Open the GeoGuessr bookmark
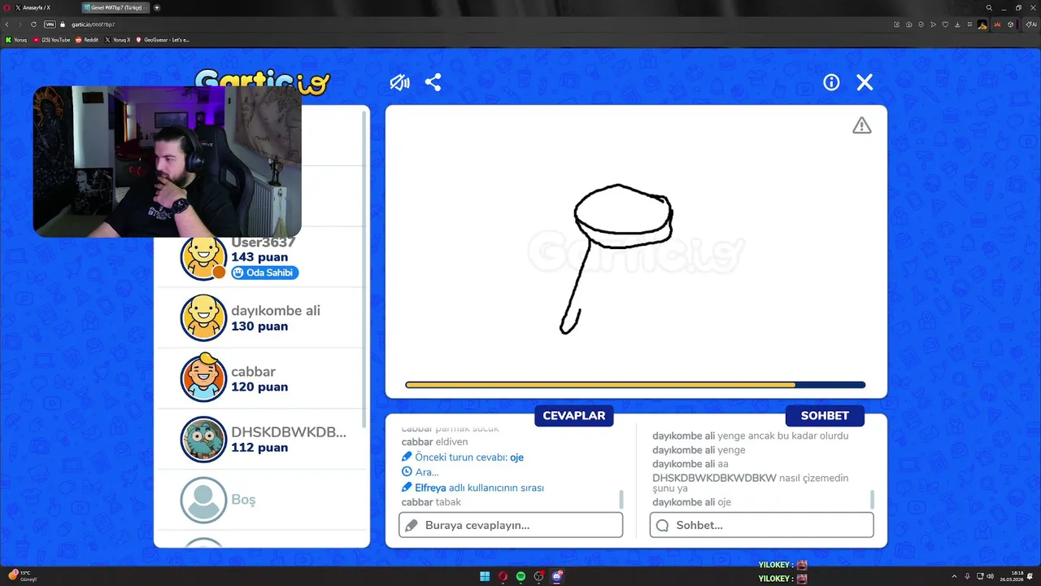 coord(163,39)
